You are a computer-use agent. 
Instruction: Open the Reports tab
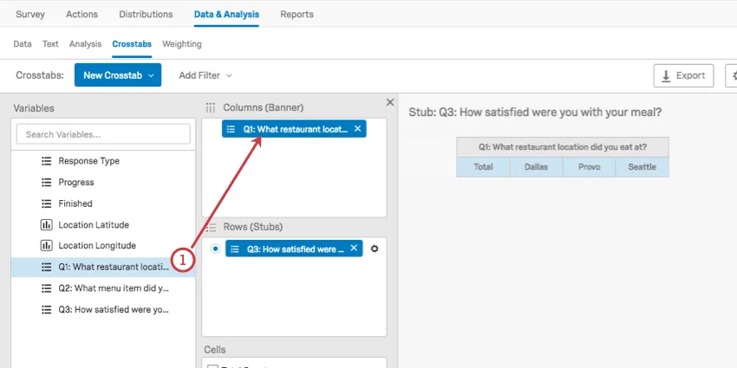(297, 15)
